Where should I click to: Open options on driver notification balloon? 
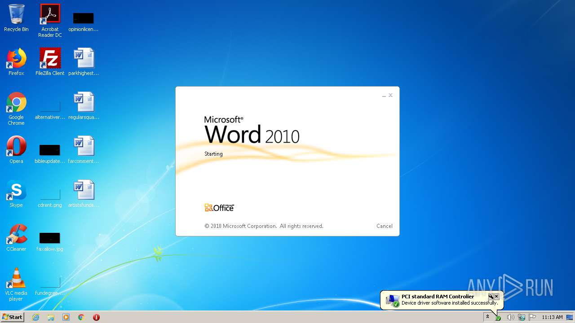click(x=491, y=297)
